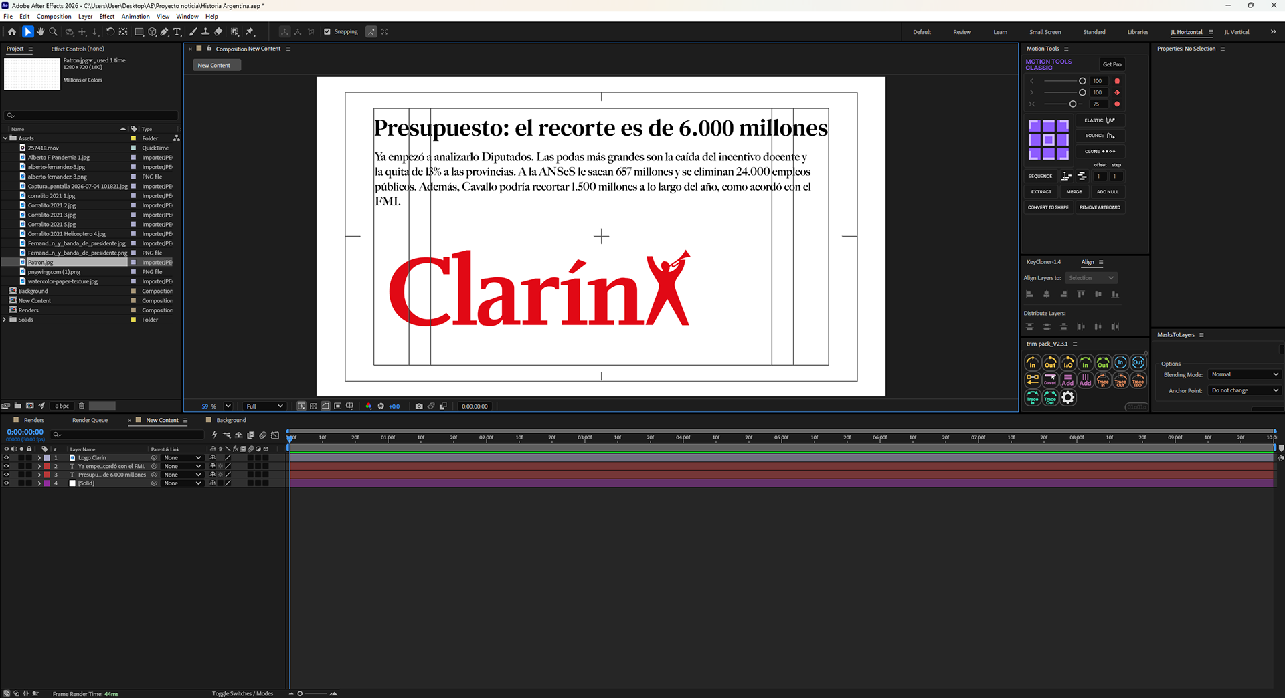Click the yellow Out trim button
The image size is (1285, 698).
[x=1050, y=362]
